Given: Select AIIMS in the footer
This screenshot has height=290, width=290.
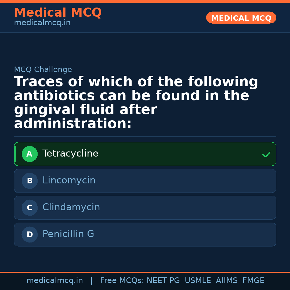Looking at the screenshot, I should 227,281.
